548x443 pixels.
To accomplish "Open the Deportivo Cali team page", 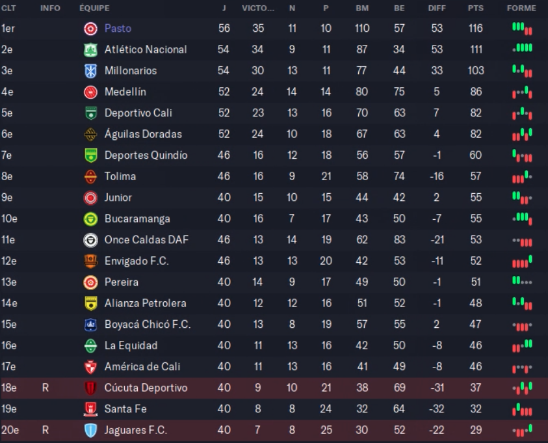I will [x=138, y=113].
